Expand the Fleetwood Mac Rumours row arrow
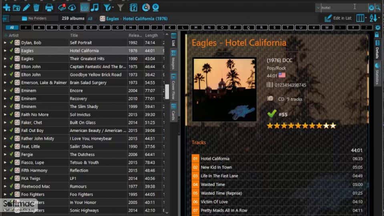 pyautogui.click(x=5, y=186)
